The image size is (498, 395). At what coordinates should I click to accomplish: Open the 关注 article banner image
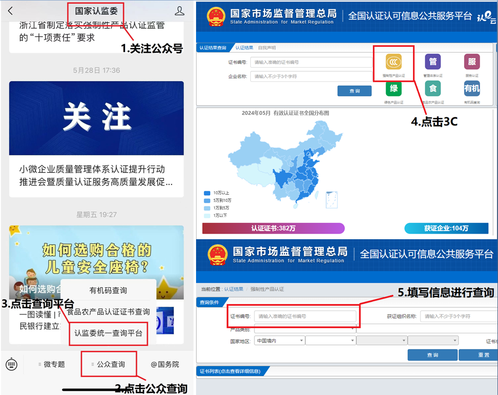point(96,118)
